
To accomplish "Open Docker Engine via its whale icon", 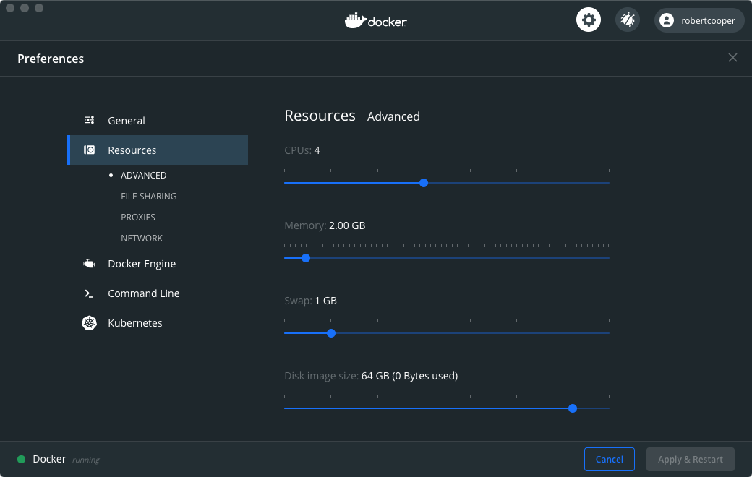I will click(x=88, y=264).
